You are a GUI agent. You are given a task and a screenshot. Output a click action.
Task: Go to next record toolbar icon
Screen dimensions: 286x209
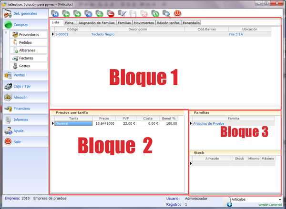point(77,14)
